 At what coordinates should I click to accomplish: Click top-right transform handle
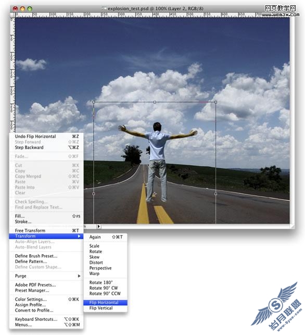pos(216,102)
